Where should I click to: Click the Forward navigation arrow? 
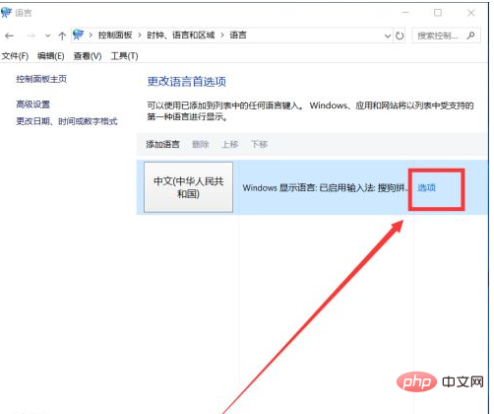[31, 35]
